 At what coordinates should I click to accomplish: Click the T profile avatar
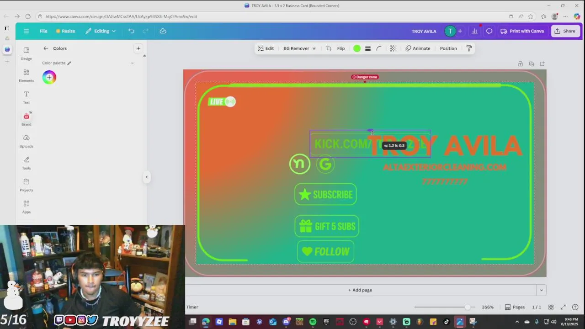pyautogui.click(x=450, y=31)
